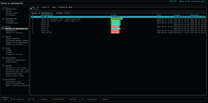Screen dimensions: 208x103
Task: Open Элементы справочника
Action: [x=16, y=60]
